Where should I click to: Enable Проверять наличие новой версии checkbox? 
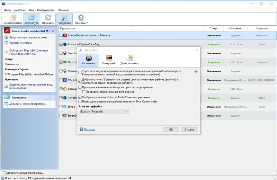(80, 87)
